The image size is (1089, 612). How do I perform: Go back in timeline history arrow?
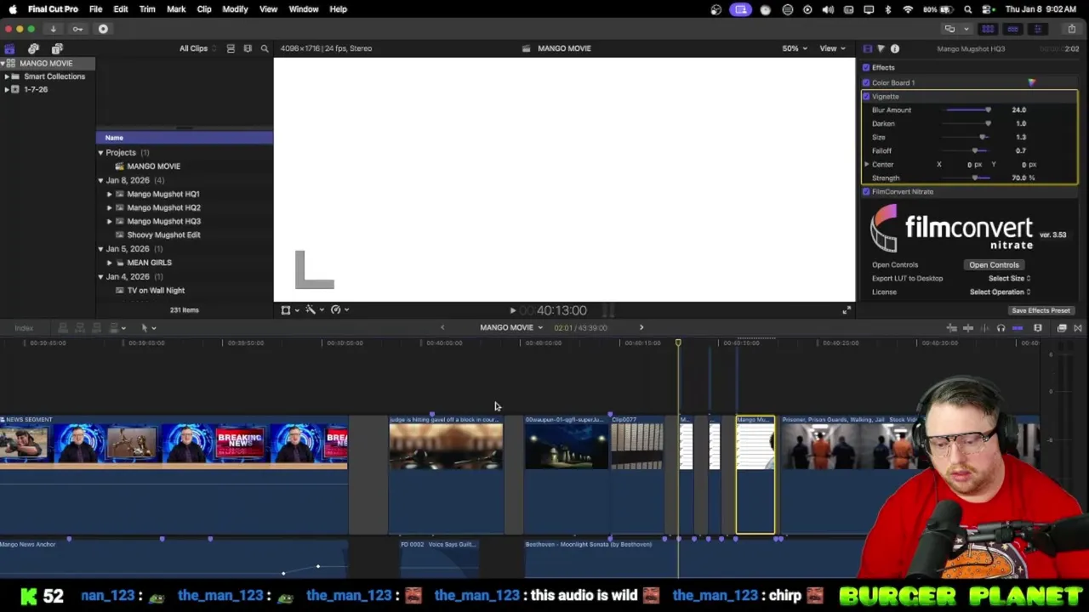(x=442, y=327)
